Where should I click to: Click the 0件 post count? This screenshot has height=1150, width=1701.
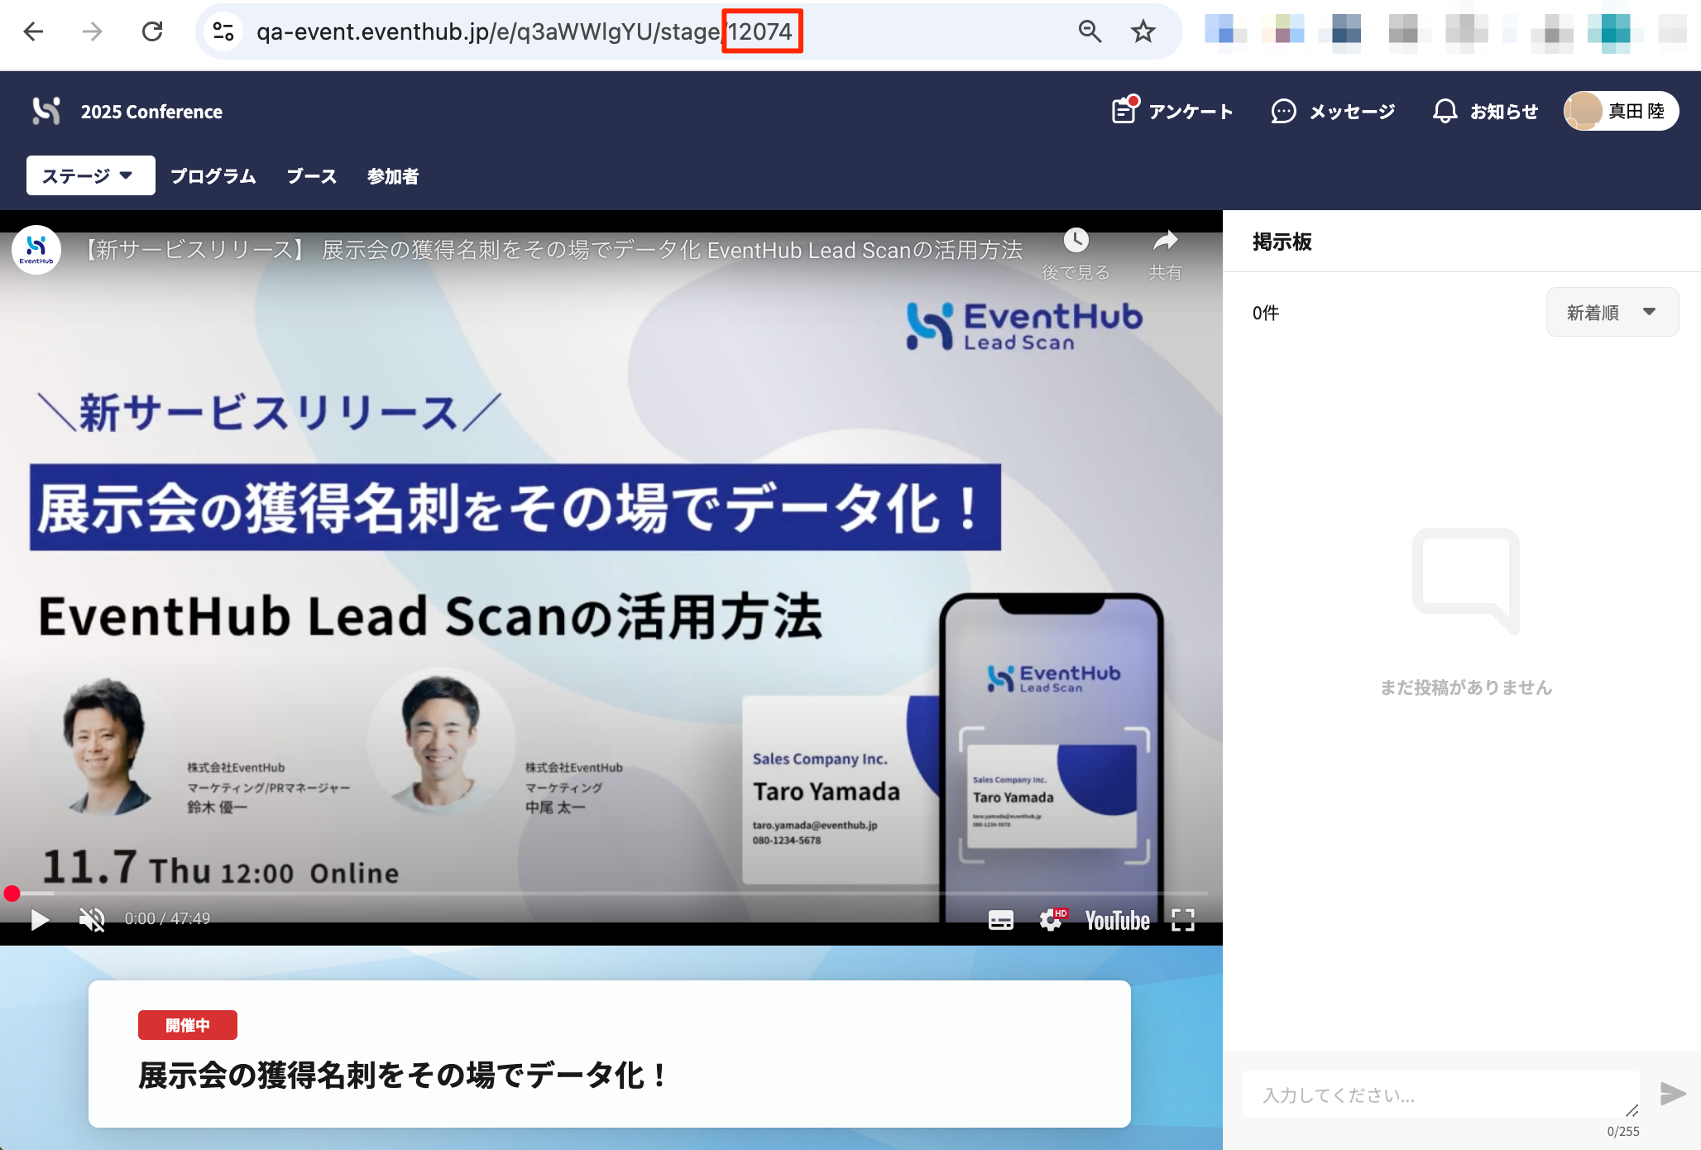pos(1265,313)
